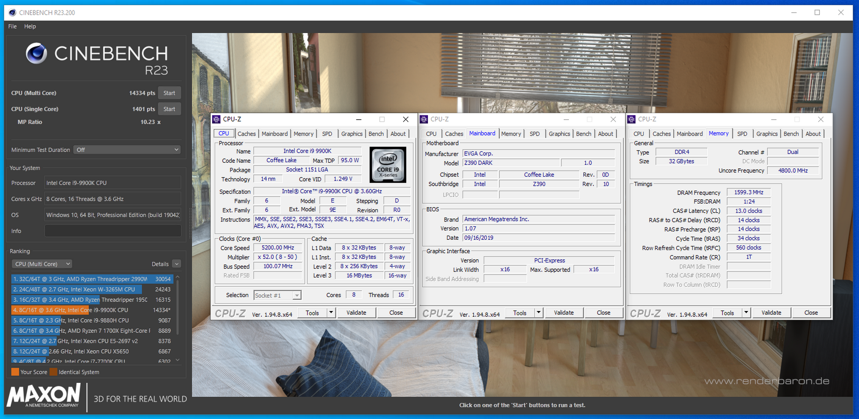
Task: Click the orange Your Score legend swatch
Action: pos(15,372)
